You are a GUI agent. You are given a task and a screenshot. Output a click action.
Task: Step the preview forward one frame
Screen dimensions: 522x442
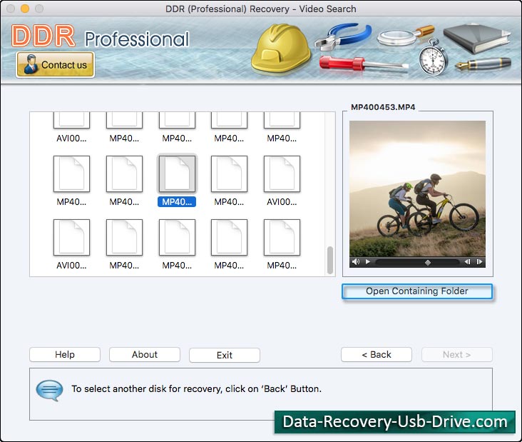(x=479, y=261)
